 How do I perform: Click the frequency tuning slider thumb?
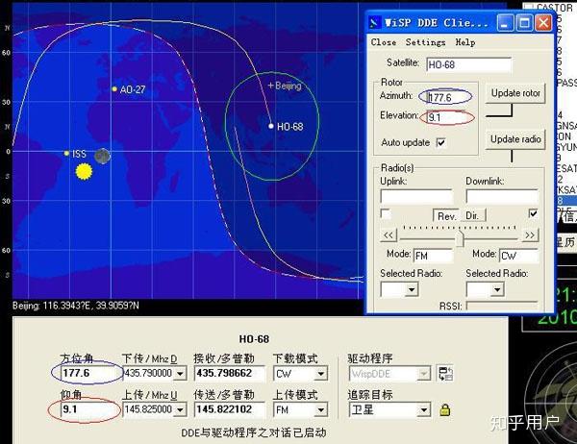click(460, 237)
